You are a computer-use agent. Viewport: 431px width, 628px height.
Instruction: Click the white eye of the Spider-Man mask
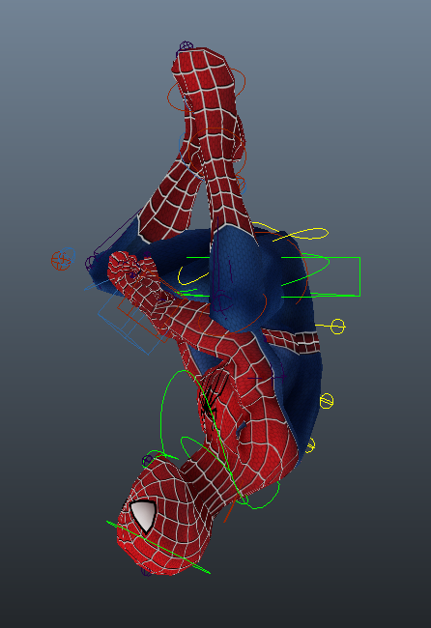pos(143,515)
